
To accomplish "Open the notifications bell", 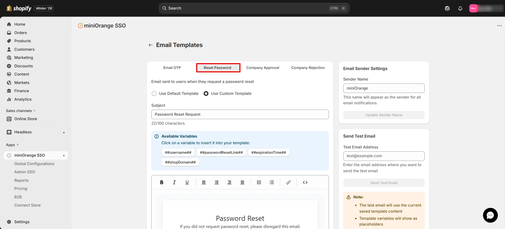I will pyautogui.click(x=460, y=8).
